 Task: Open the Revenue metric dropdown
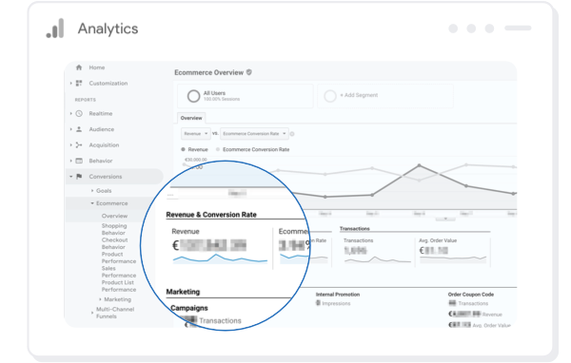(196, 134)
